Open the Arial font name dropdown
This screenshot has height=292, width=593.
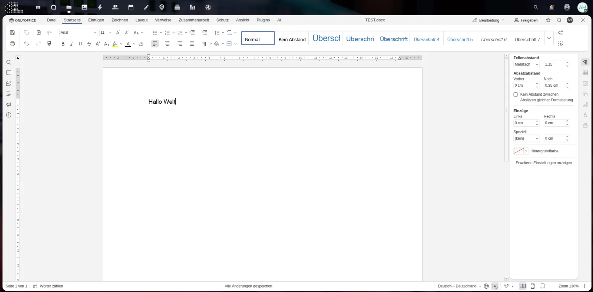(x=95, y=33)
